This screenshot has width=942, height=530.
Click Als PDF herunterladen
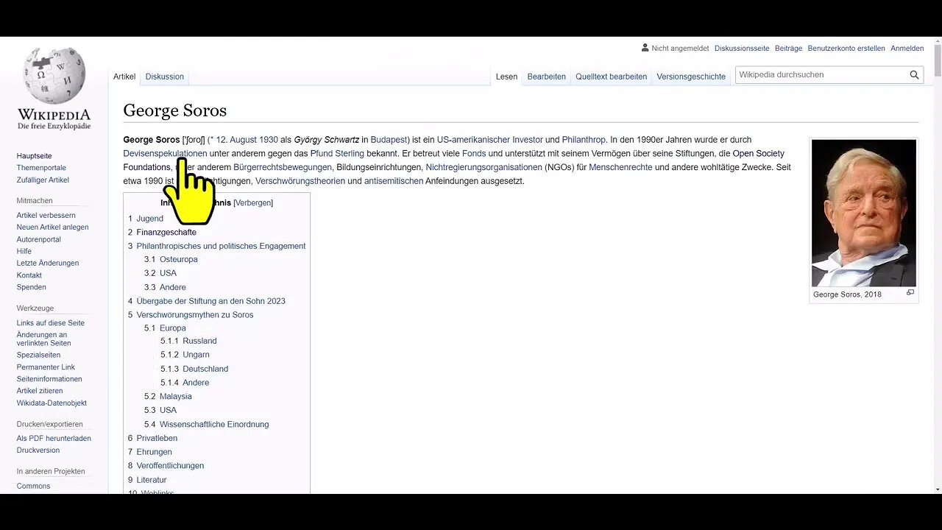pyautogui.click(x=54, y=438)
